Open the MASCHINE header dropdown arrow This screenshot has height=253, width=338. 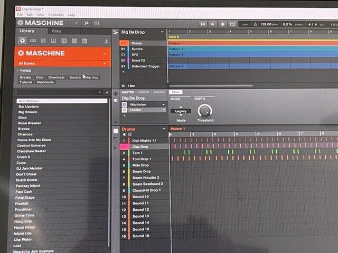click(x=76, y=23)
